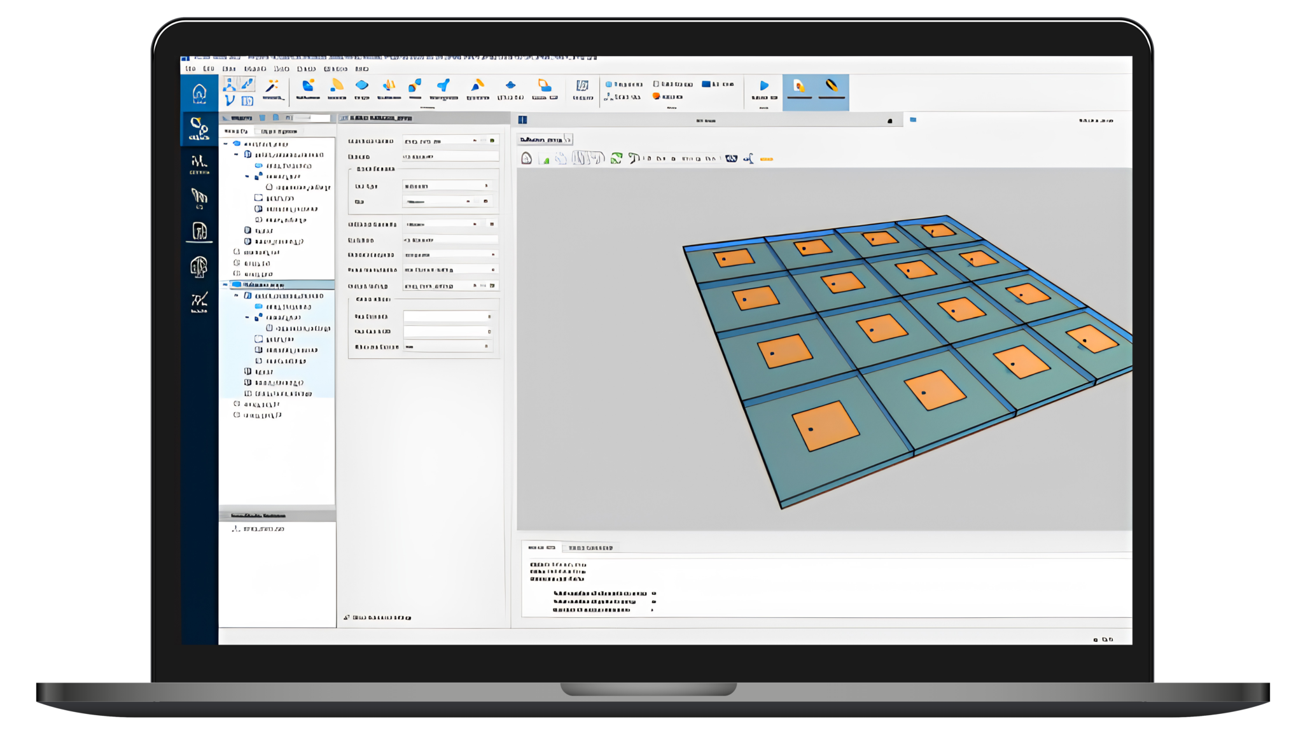This screenshot has height=733, width=1303.
Task: Open the crossed-line graph icon at sidebar bottom
Action: click(199, 301)
